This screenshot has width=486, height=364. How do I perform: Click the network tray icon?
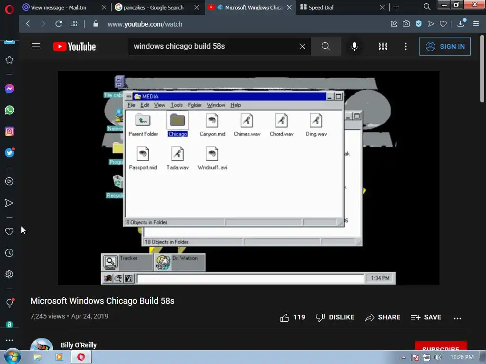pyautogui.click(x=427, y=357)
